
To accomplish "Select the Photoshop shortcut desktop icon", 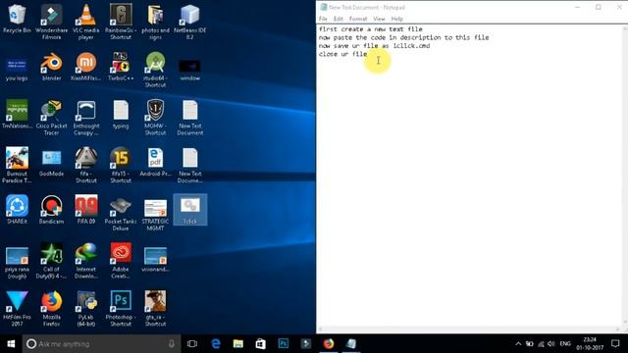I will pyautogui.click(x=121, y=308).
